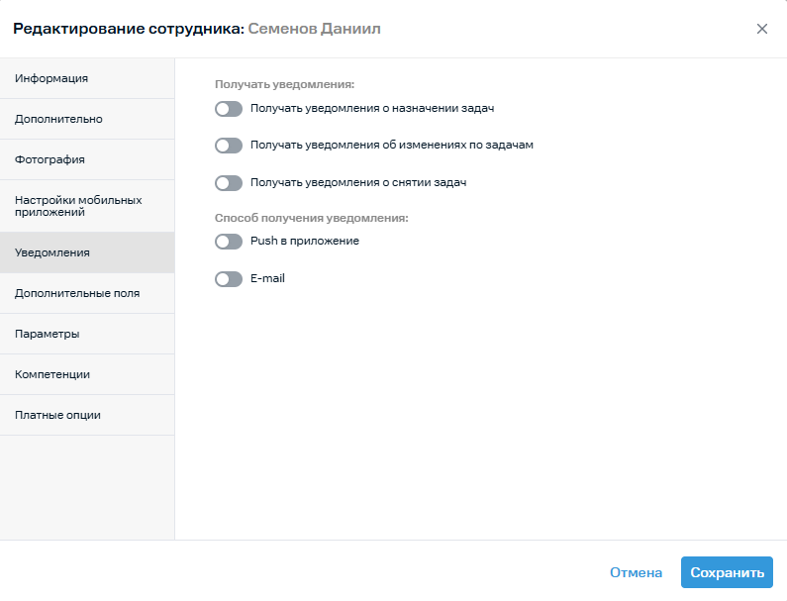The image size is (787, 601).
Task: Open the Информация tab
Action: pos(87,78)
